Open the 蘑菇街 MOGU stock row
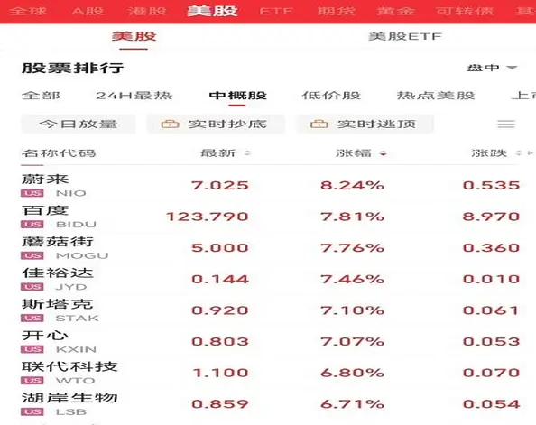Image resolution: width=536 pixels, height=425 pixels. point(271,248)
